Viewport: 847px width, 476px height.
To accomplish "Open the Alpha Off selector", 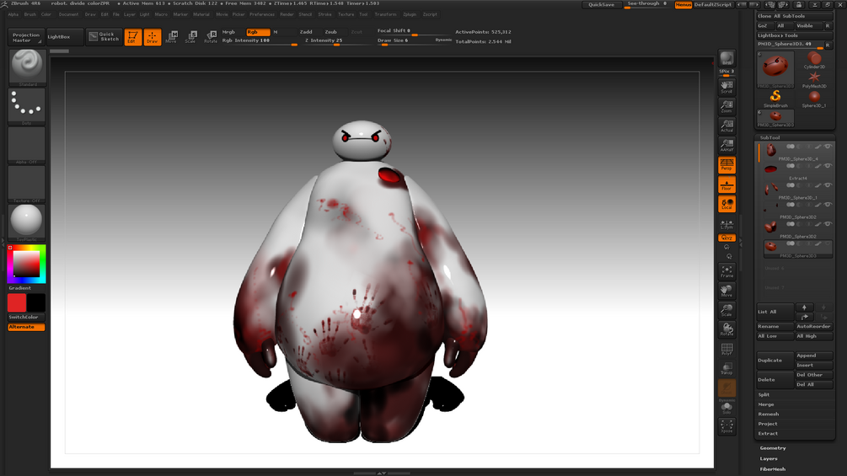I will pyautogui.click(x=27, y=145).
